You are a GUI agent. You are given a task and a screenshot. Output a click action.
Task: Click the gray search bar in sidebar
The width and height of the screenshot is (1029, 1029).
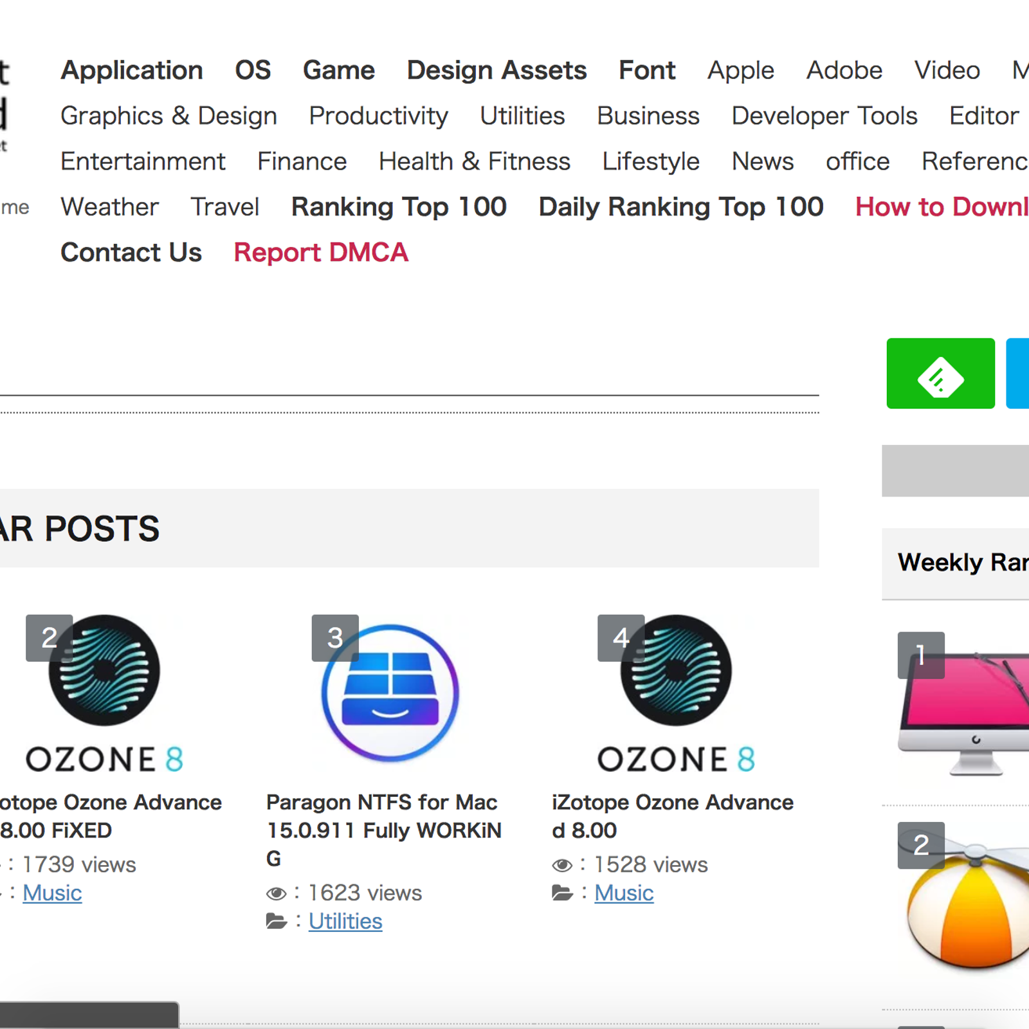pyautogui.click(x=955, y=471)
